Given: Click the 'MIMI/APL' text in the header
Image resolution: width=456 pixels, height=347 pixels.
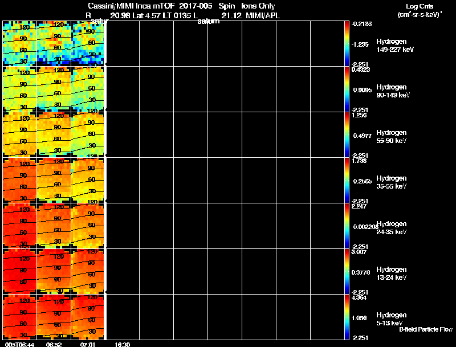Looking at the screenshot, I should (x=263, y=16).
